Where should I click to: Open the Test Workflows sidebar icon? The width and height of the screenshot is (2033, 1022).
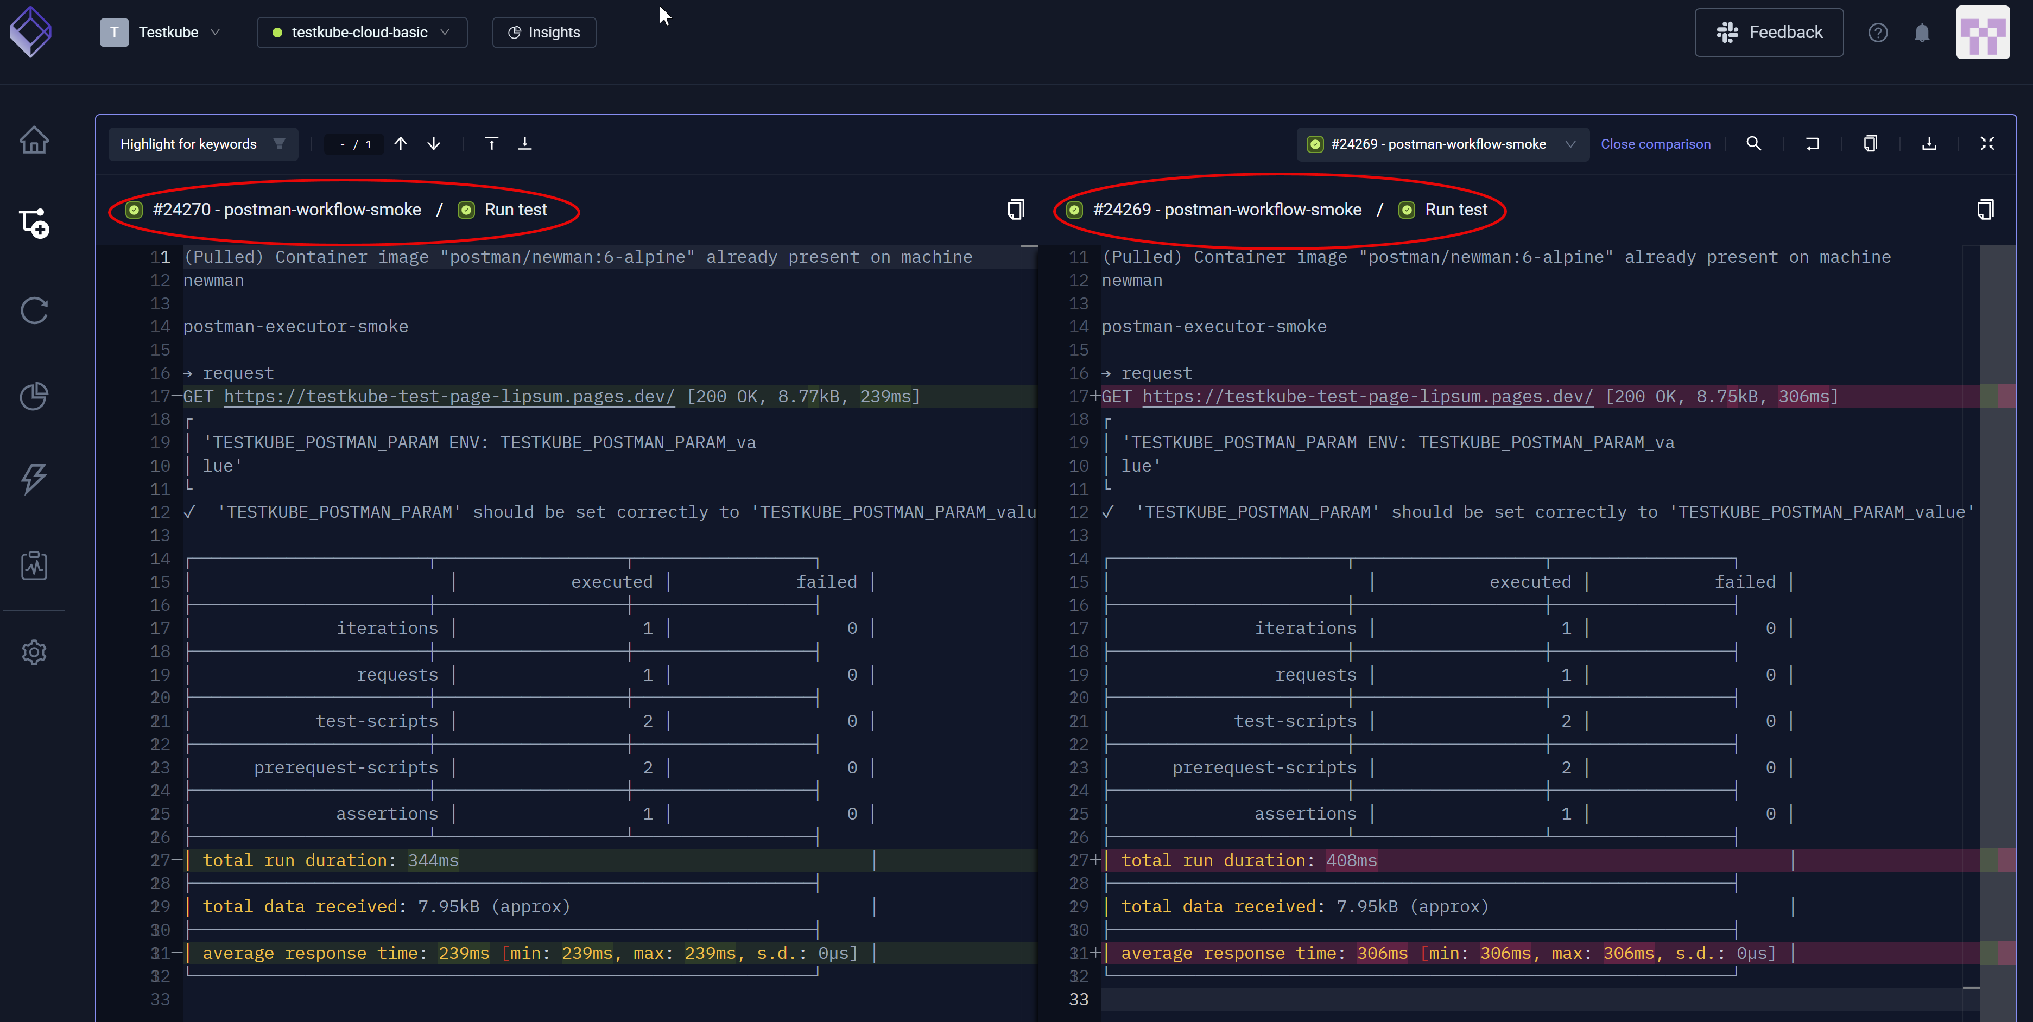(x=34, y=224)
